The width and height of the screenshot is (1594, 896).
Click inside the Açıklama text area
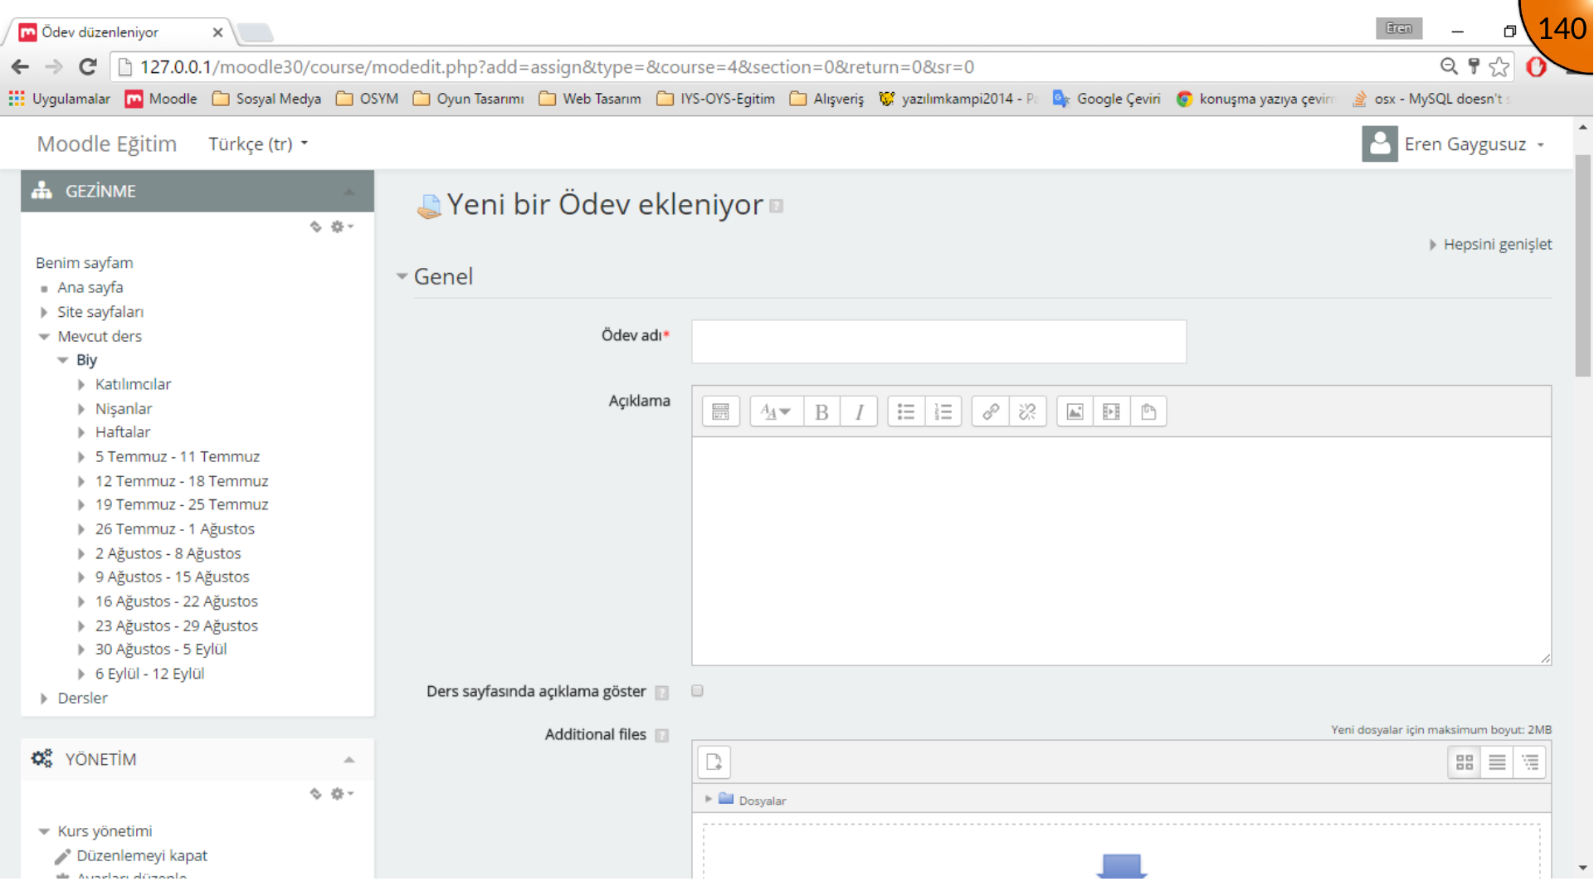1121,551
